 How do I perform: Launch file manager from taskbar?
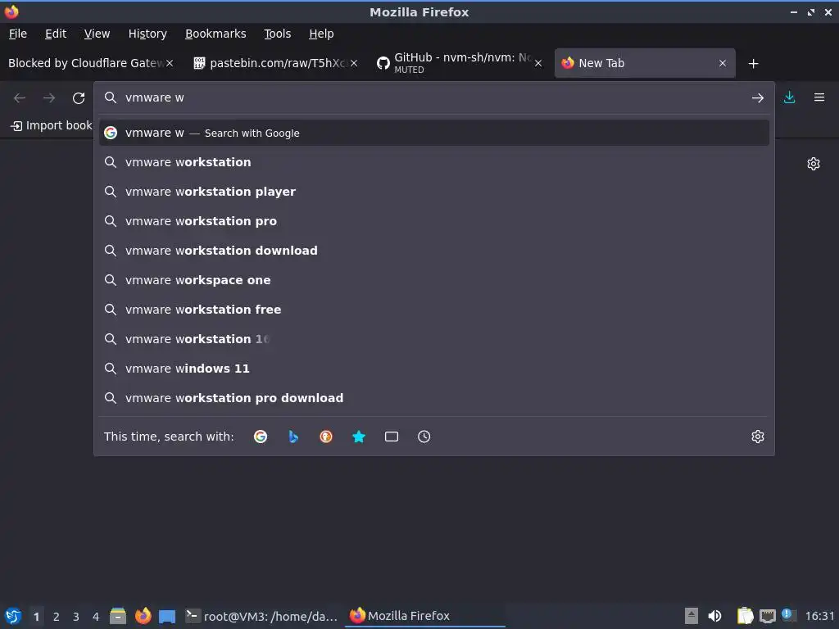pos(118,616)
